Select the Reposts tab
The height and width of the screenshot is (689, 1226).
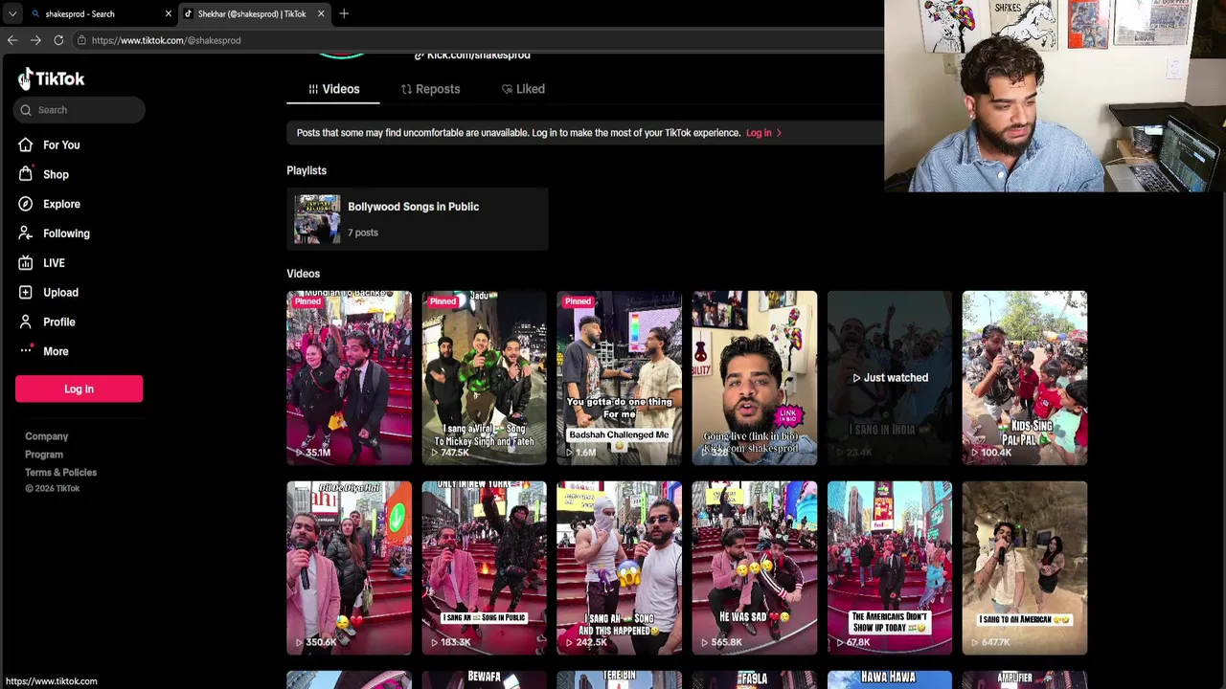[x=430, y=89]
